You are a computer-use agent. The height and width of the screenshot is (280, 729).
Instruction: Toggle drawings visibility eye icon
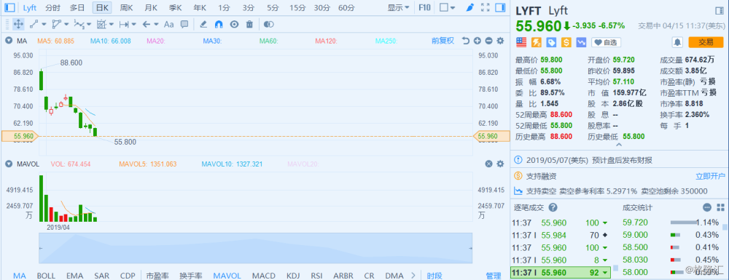pyautogui.click(x=234, y=24)
